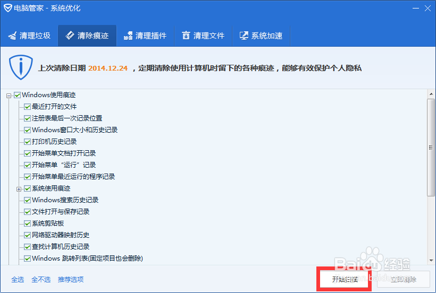Uncheck 网络驱动器映射历史 checkbox

click(27, 235)
